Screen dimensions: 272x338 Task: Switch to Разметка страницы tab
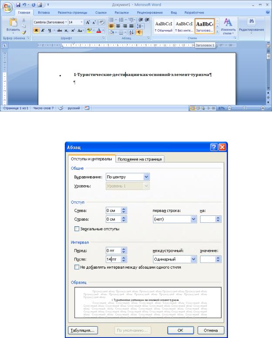click(x=72, y=13)
